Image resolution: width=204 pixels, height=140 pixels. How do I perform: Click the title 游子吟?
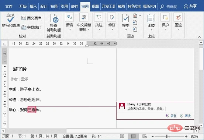(x=20, y=69)
